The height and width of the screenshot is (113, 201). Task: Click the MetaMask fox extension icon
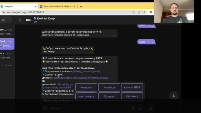(151, 12)
